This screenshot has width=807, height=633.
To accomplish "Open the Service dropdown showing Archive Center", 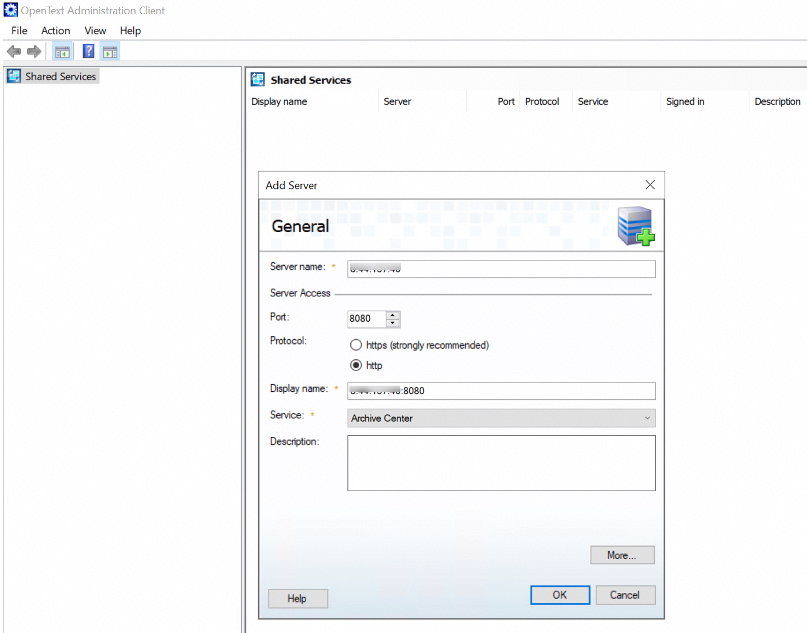I will 501,418.
